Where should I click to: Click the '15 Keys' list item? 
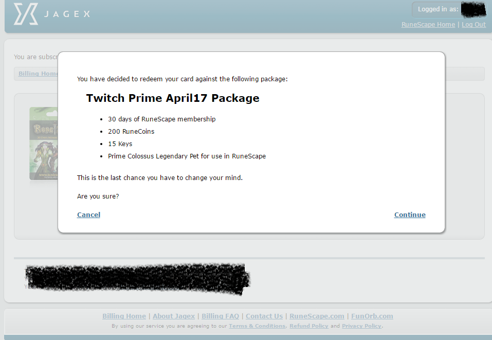(120, 144)
